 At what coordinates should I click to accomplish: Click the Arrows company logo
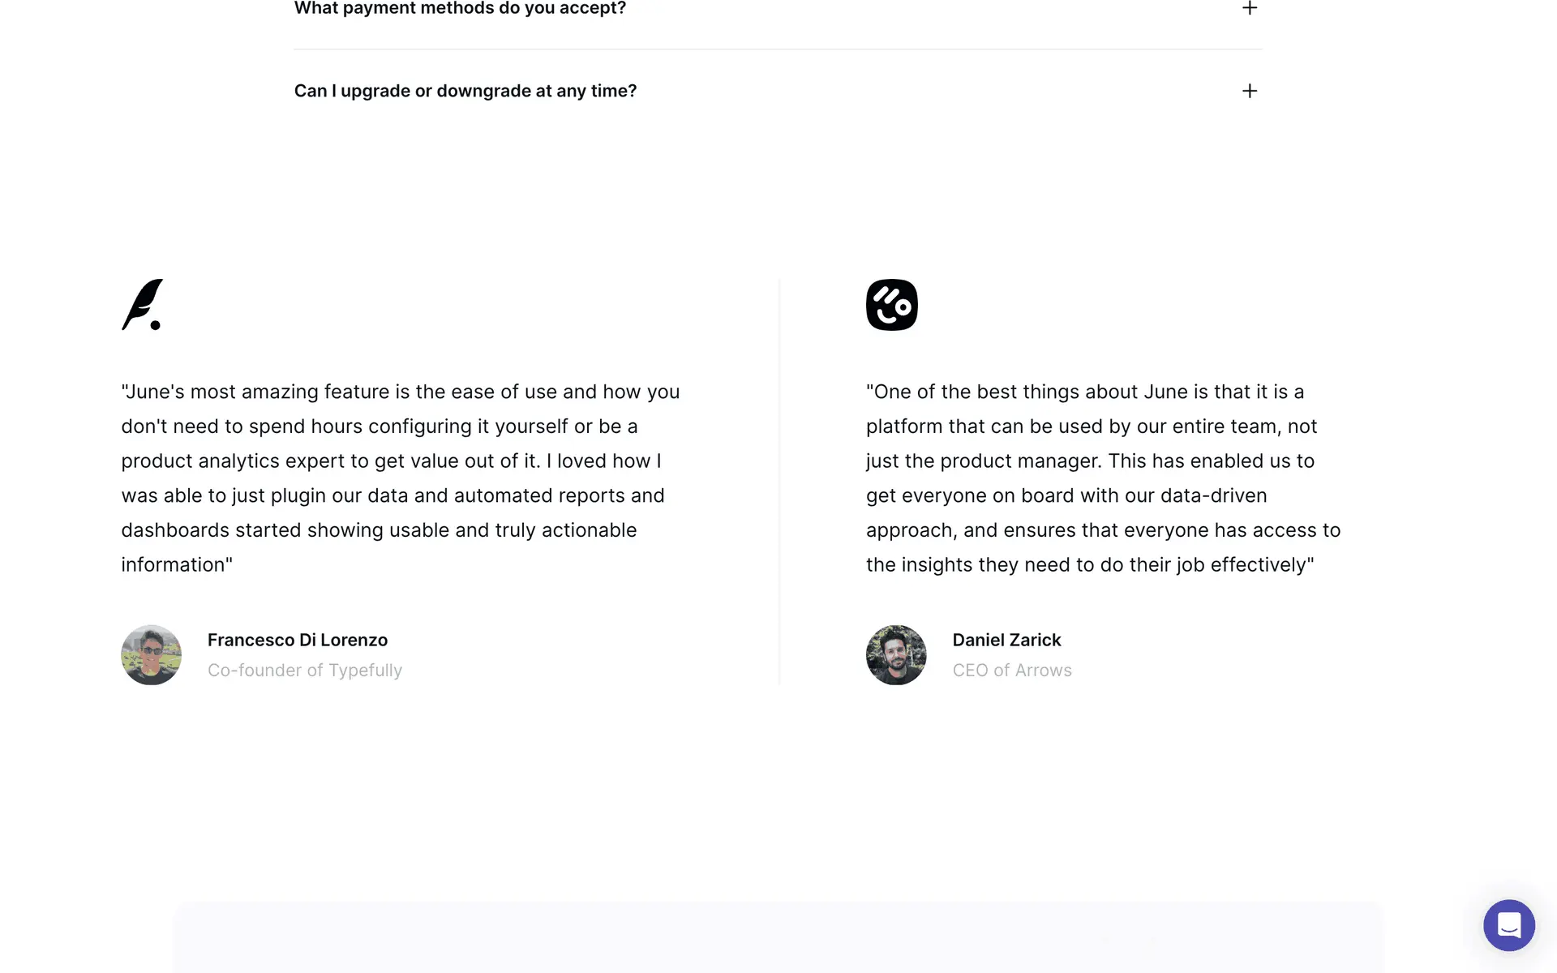click(891, 305)
